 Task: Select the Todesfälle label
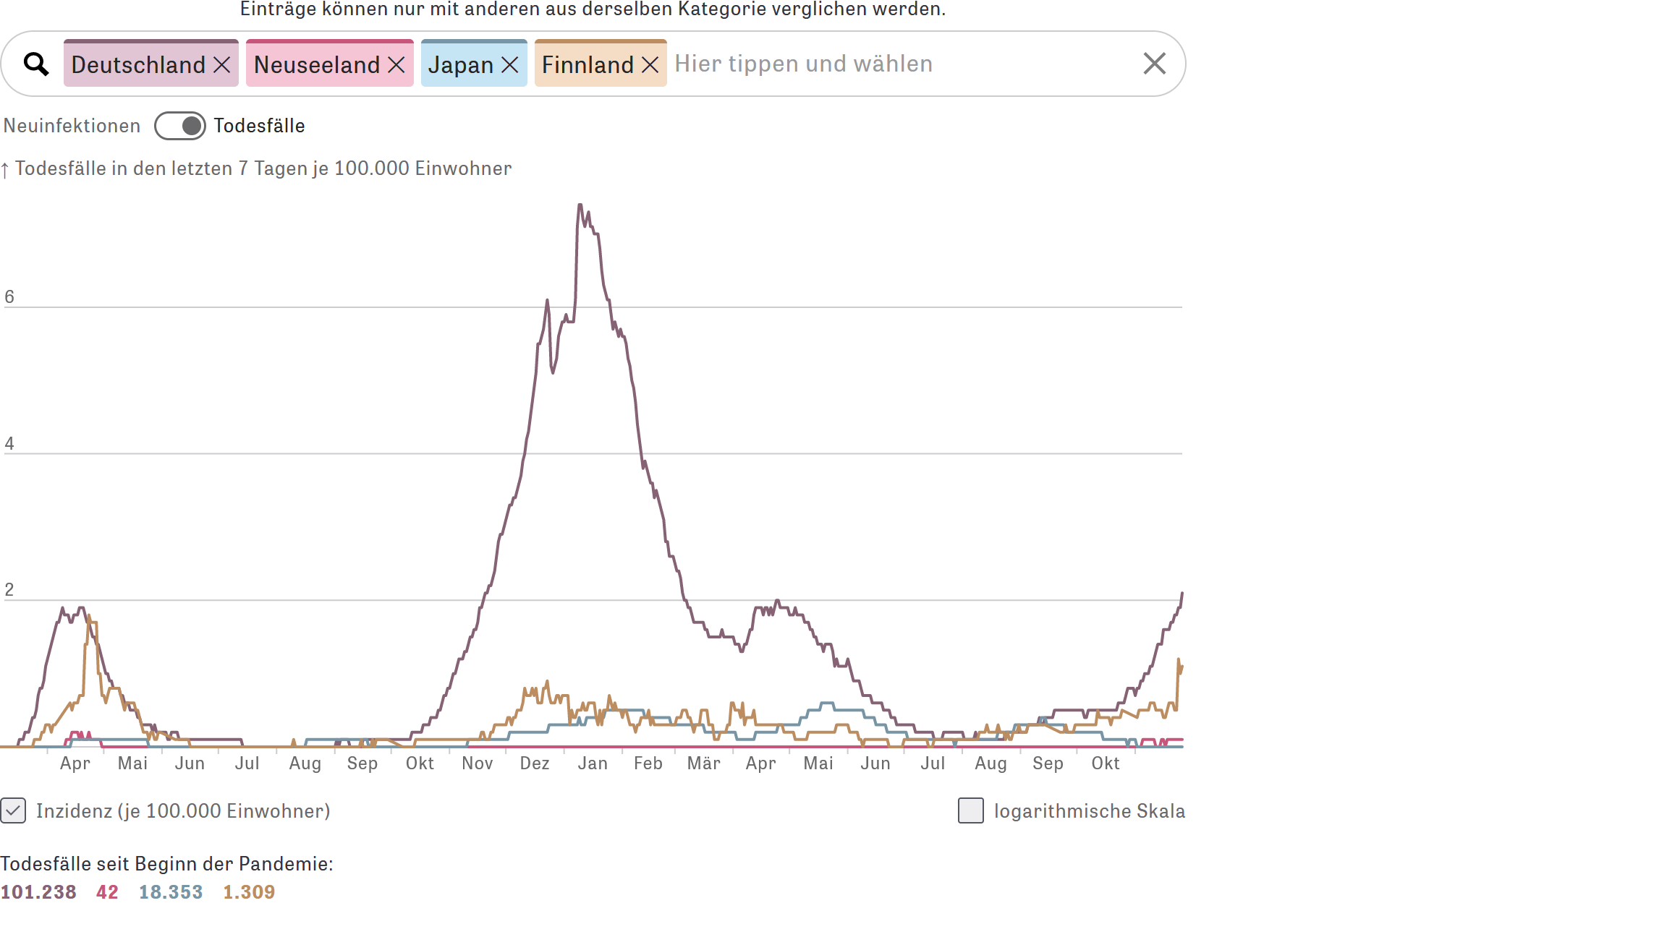click(259, 126)
